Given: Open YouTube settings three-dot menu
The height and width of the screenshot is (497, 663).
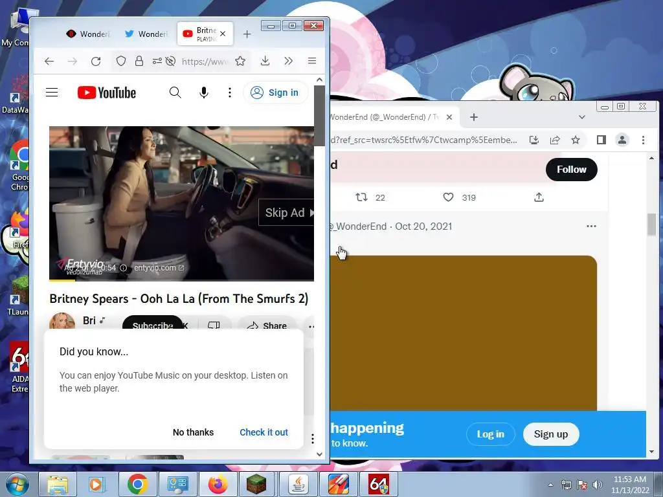Looking at the screenshot, I should 230,93.
